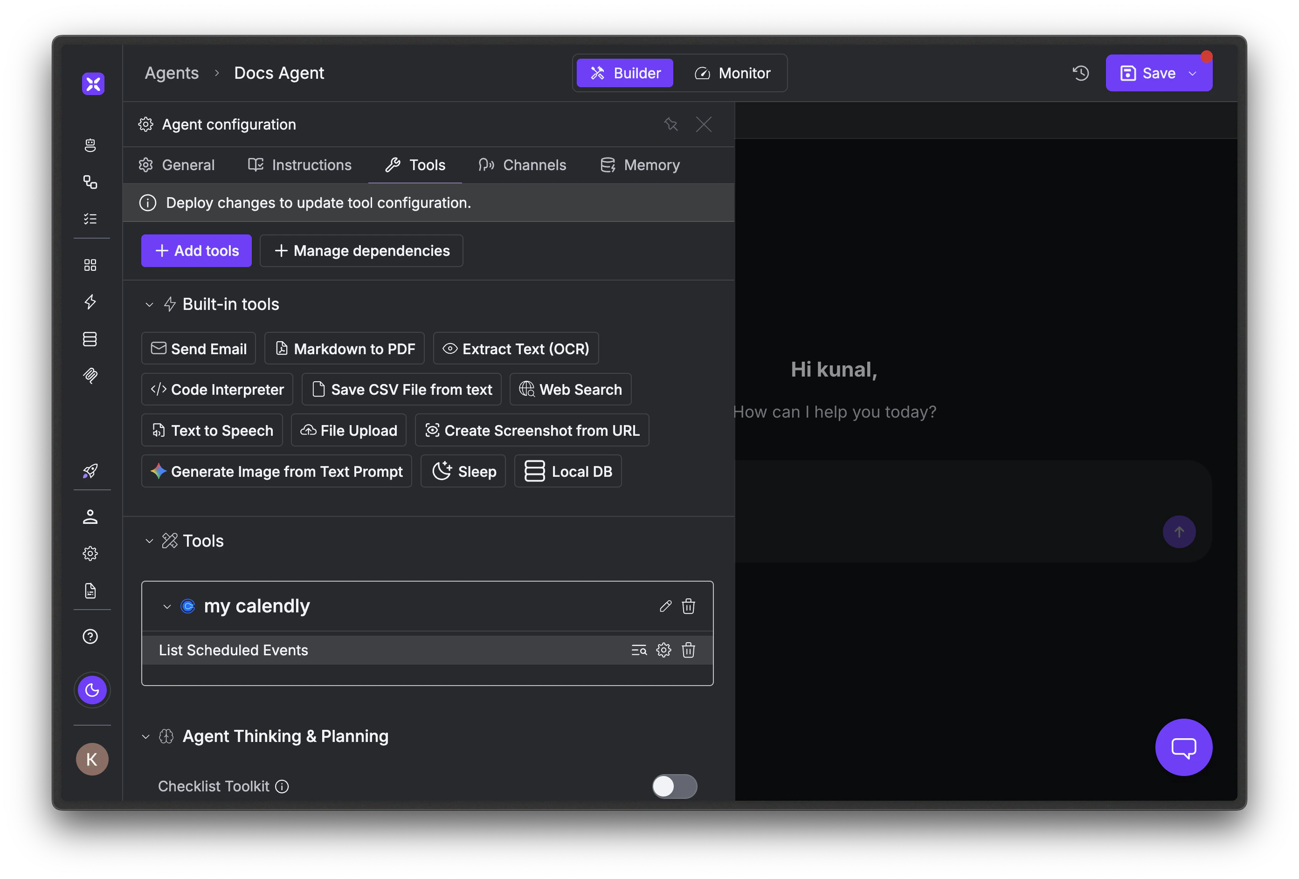Image resolution: width=1299 pixels, height=879 pixels.
Task: Save the agent
Action: click(1148, 73)
